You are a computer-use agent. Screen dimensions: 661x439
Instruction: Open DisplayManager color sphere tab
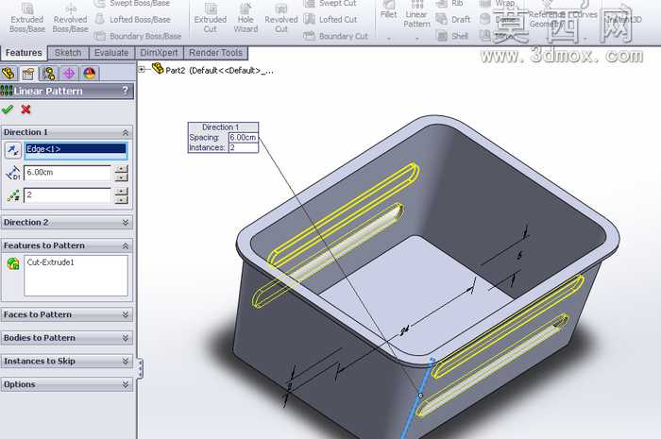click(x=90, y=74)
